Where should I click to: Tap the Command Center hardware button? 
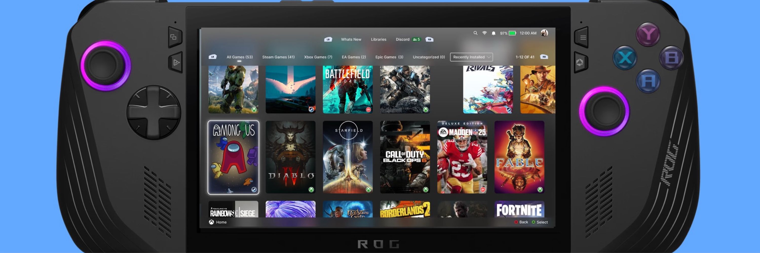(x=176, y=62)
